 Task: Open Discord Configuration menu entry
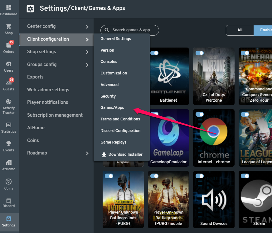120,131
